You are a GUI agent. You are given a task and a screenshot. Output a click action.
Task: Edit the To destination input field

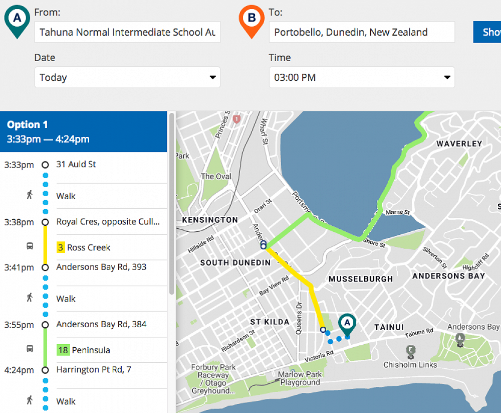[x=362, y=32]
